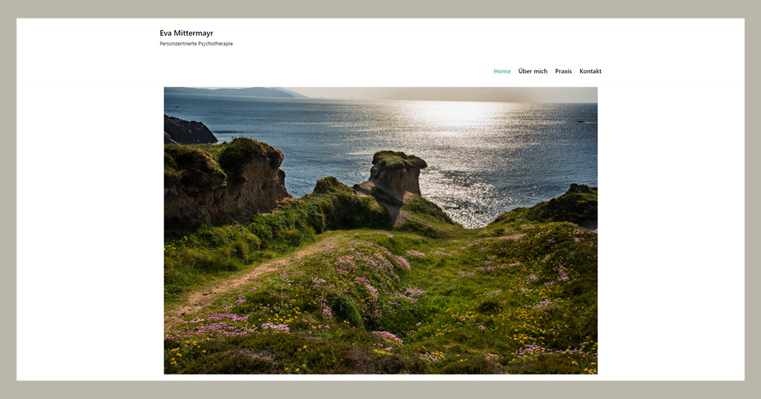Go to the Über mich page

coord(533,71)
